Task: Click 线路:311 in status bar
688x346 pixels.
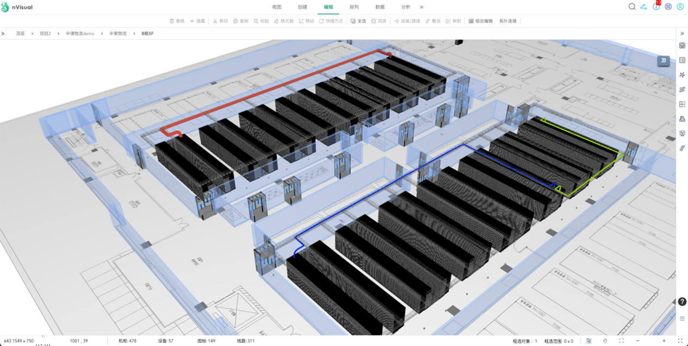Action: 246,341
